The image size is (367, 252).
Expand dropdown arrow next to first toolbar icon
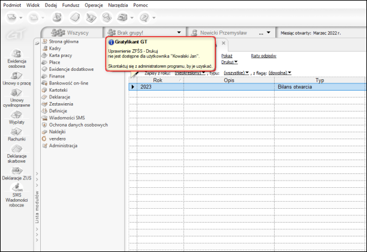(x=21, y=17)
